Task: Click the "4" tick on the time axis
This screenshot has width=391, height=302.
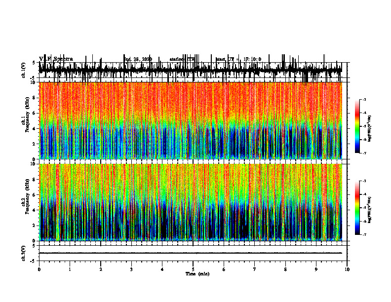Action: pyautogui.click(x=162, y=269)
